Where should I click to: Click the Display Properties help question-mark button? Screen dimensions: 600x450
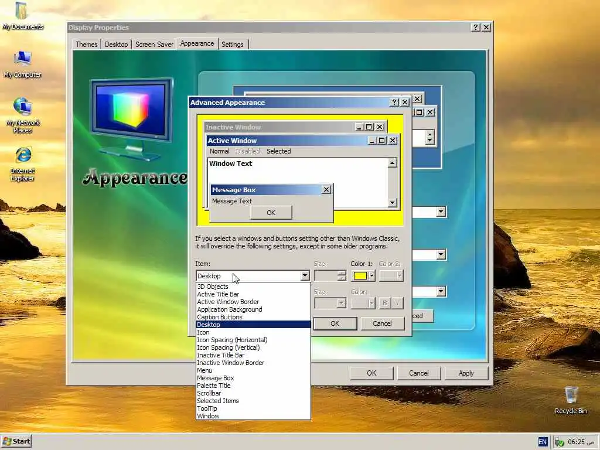click(476, 27)
